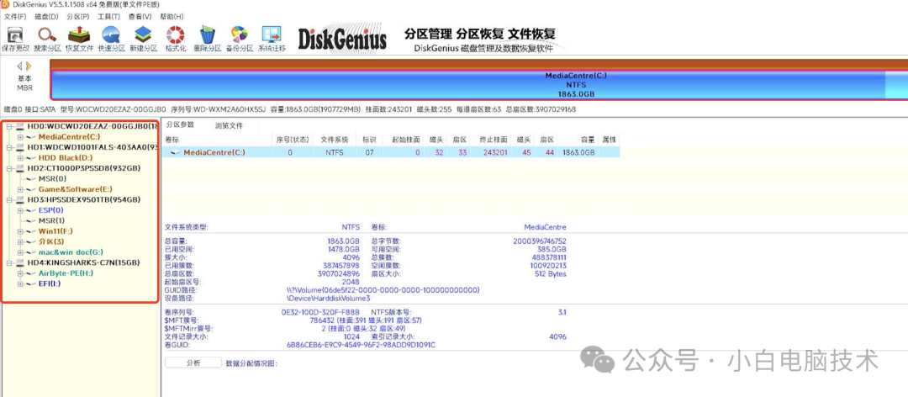The width and height of the screenshot is (908, 397).
Task: Click the HD4 KINGSHARKS disk icon in tree
Action: click(21, 262)
